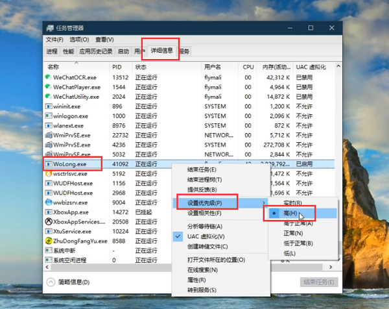Collapse to 简略信息 with the circle arrow icon

click(x=51, y=282)
